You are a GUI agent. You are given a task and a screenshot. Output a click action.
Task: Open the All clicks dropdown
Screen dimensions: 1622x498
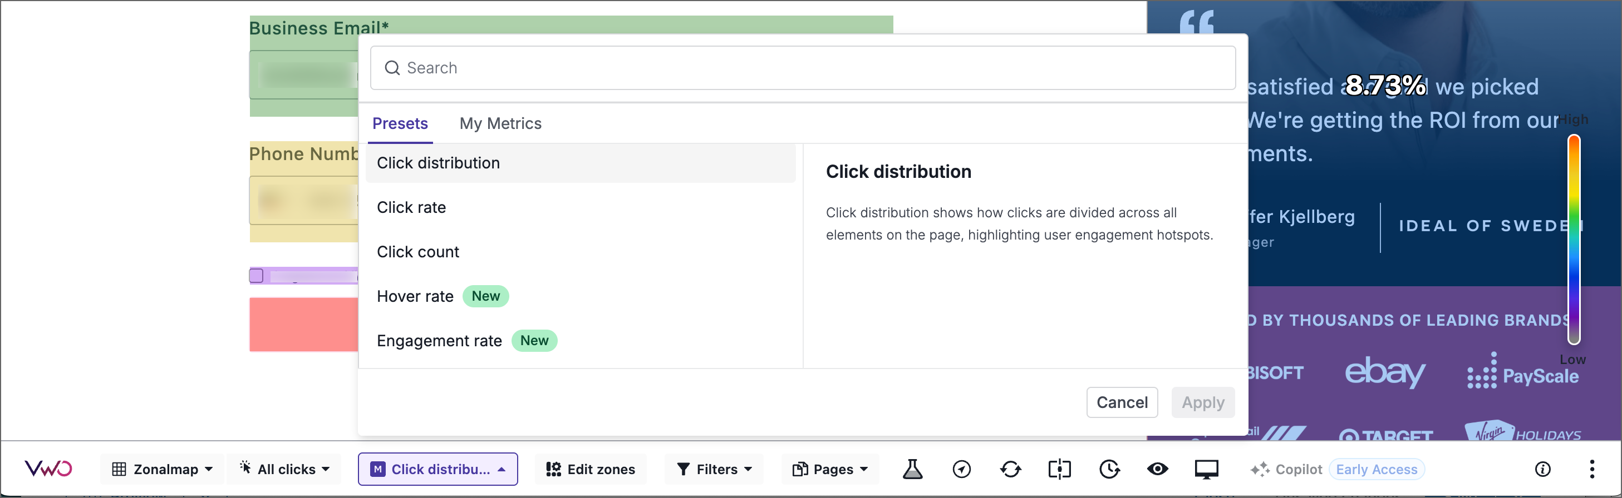(284, 469)
